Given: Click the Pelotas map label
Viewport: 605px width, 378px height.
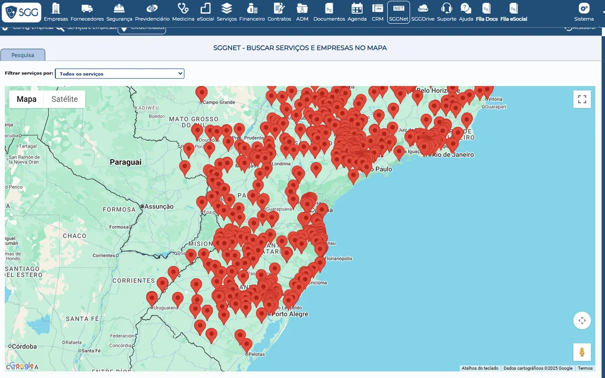Looking at the screenshot, I should pyautogui.click(x=257, y=354).
